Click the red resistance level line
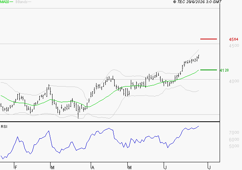The height and width of the screenshot is (170, 242). (208, 39)
